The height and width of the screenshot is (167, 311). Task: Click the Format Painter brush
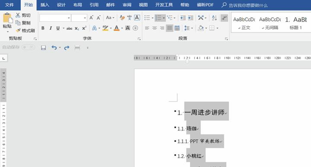[x=25, y=31]
